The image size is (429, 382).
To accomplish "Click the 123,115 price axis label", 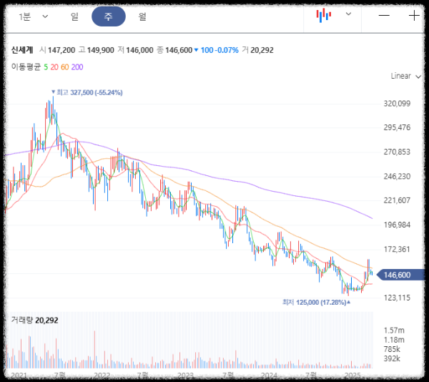I will pos(397,298).
